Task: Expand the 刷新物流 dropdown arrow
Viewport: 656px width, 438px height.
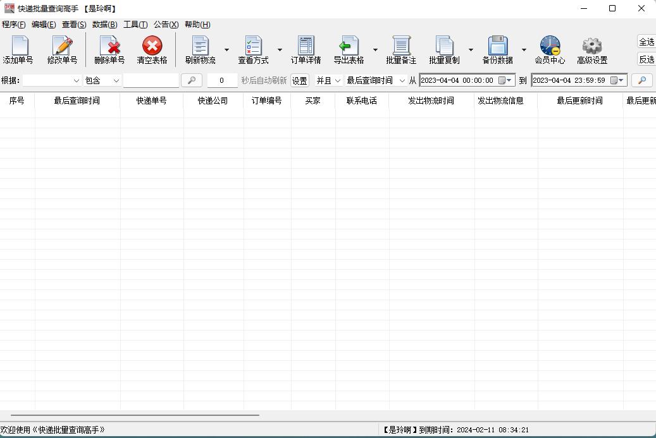Action: pyautogui.click(x=226, y=50)
